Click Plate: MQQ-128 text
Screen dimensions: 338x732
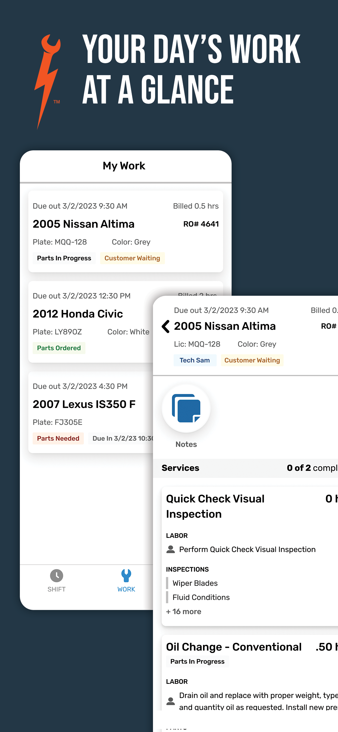60,242
